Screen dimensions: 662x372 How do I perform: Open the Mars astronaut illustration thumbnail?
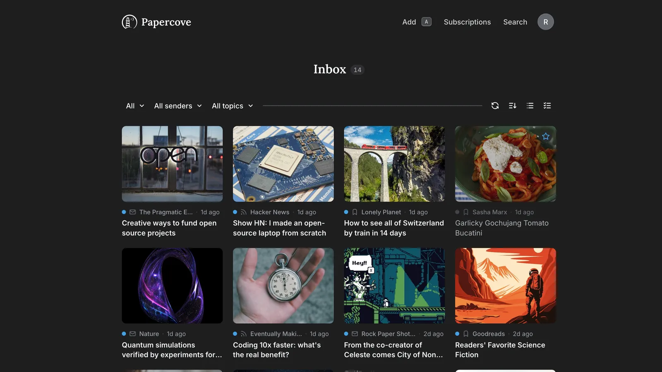(x=505, y=286)
